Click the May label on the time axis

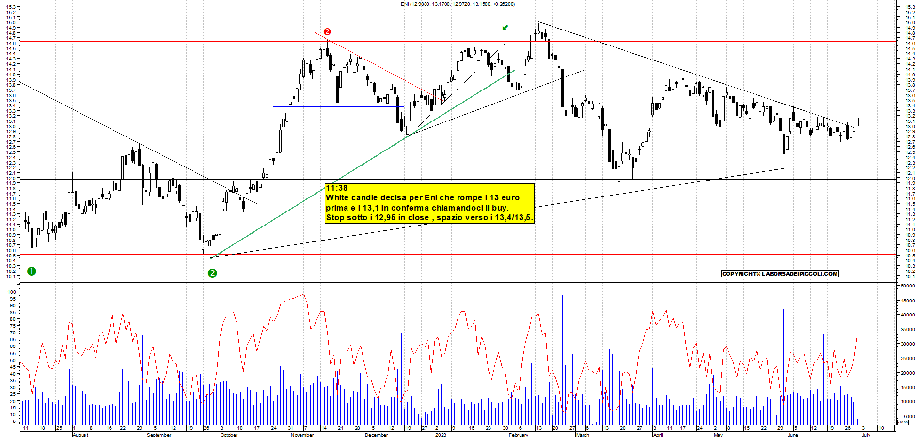(x=718, y=435)
